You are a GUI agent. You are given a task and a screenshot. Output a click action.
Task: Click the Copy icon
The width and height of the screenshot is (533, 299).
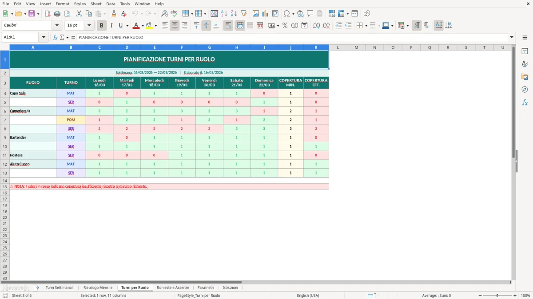tap(89, 14)
